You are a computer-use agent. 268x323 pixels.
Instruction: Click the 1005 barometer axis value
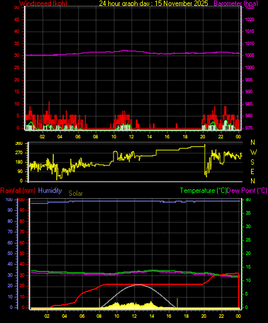(x=249, y=56)
